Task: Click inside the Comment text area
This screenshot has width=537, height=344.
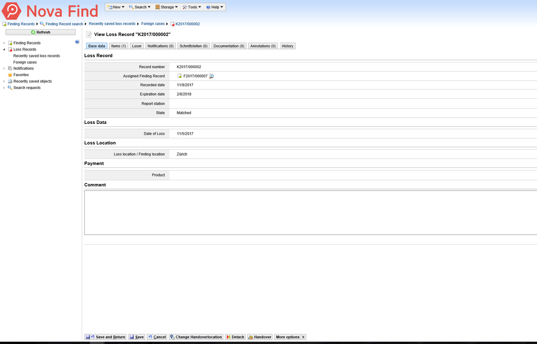Action: pyautogui.click(x=310, y=213)
